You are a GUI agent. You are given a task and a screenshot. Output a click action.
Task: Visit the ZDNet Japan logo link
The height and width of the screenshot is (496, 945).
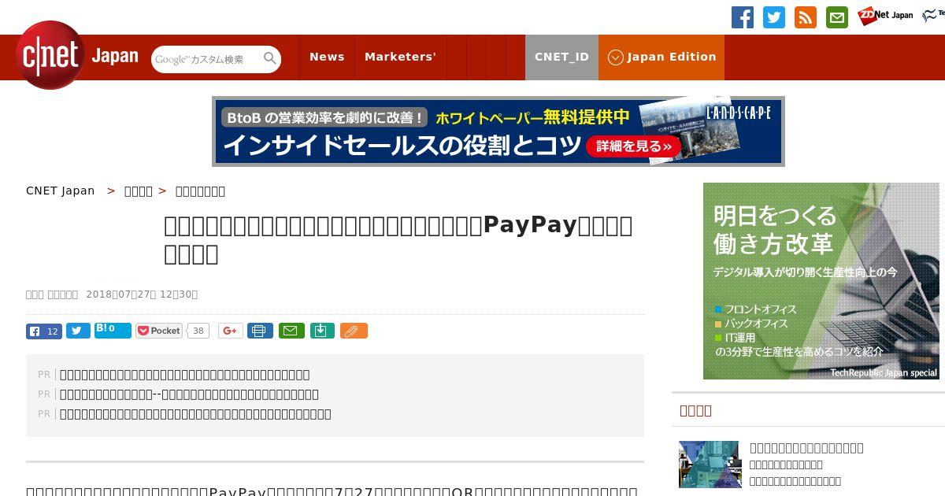click(885, 15)
